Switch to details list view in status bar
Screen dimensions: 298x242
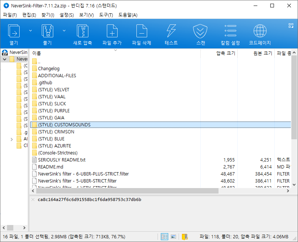pos(165,237)
